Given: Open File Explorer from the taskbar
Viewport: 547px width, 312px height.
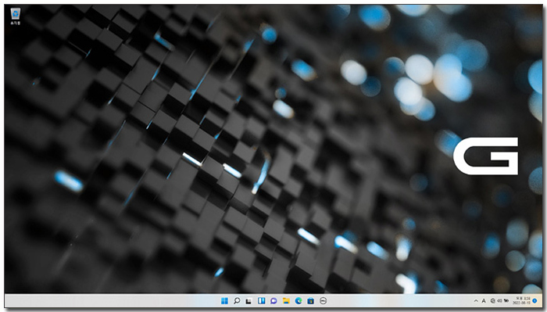Looking at the screenshot, I should point(286,301).
